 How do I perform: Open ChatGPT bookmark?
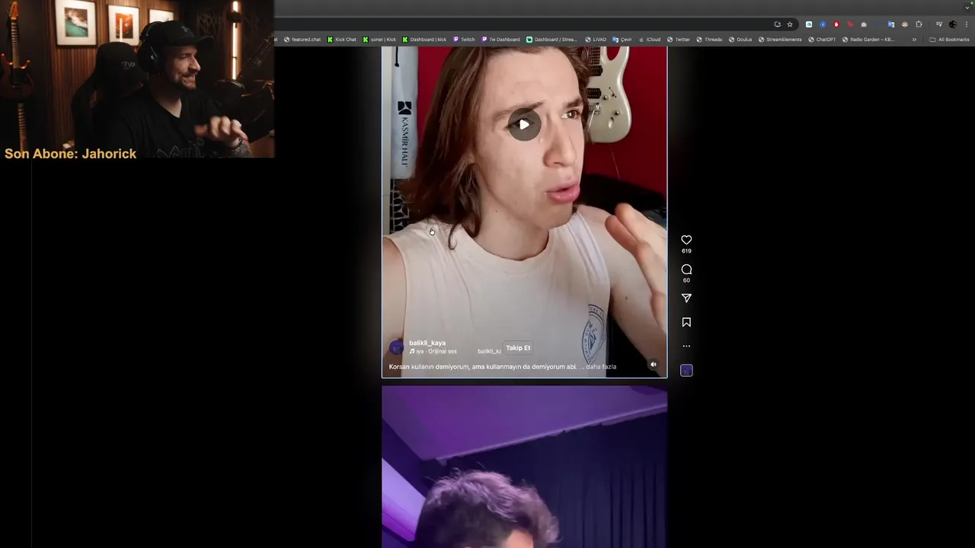(x=822, y=40)
